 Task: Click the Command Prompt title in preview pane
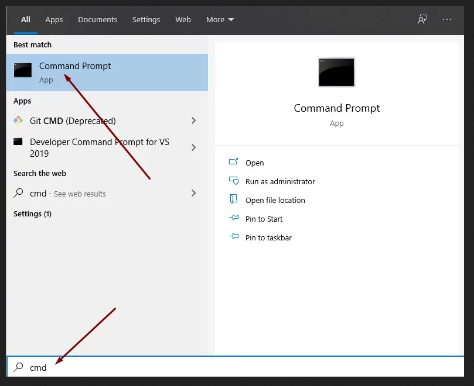[x=336, y=108]
